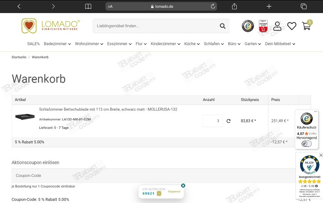This screenshot has height=203, width=323.
Task: Click the search magnifier icon
Action: [x=223, y=26]
